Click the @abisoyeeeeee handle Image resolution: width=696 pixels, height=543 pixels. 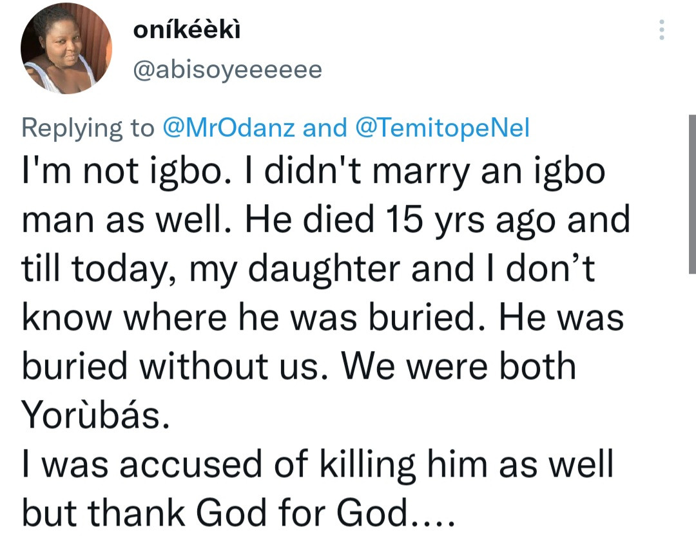click(x=227, y=70)
